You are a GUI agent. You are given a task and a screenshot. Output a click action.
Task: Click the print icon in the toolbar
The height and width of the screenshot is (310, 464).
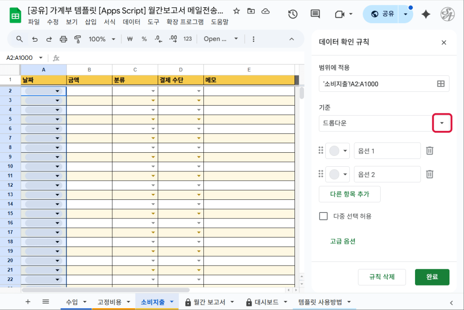(63, 39)
